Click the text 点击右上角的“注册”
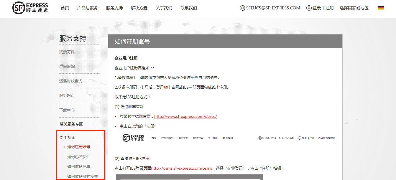 pyautogui.click(x=138, y=126)
